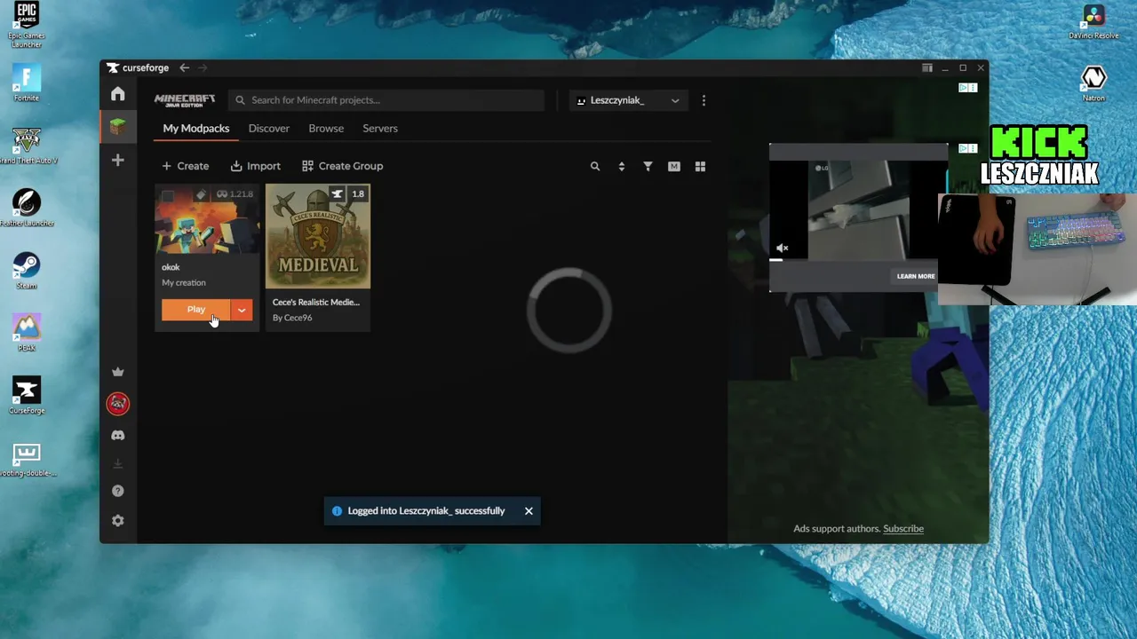Select the Minecraft grass block game icon
The height and width of the screenshot is (639, 1137).
tap(118, 127)
